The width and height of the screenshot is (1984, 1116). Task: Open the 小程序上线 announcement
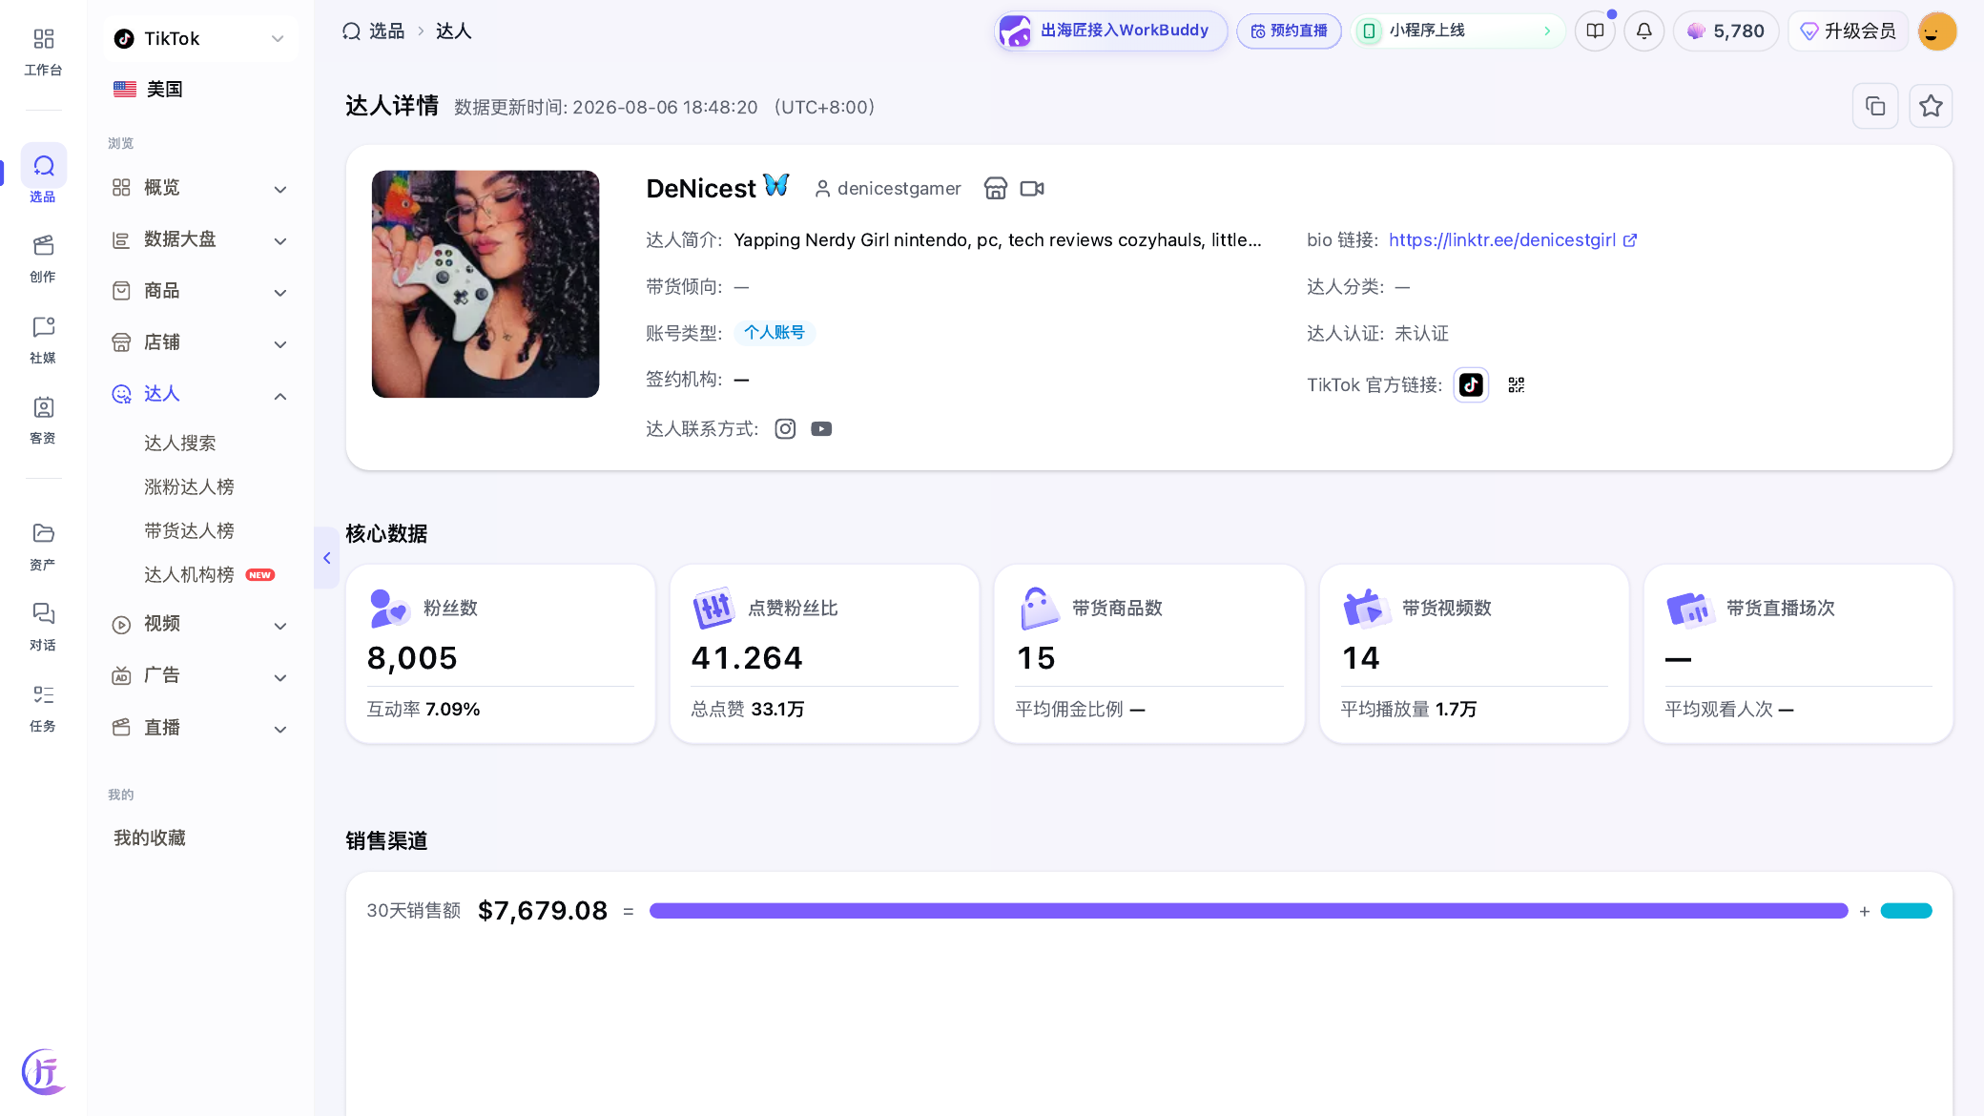click(x=1457, y=31)
